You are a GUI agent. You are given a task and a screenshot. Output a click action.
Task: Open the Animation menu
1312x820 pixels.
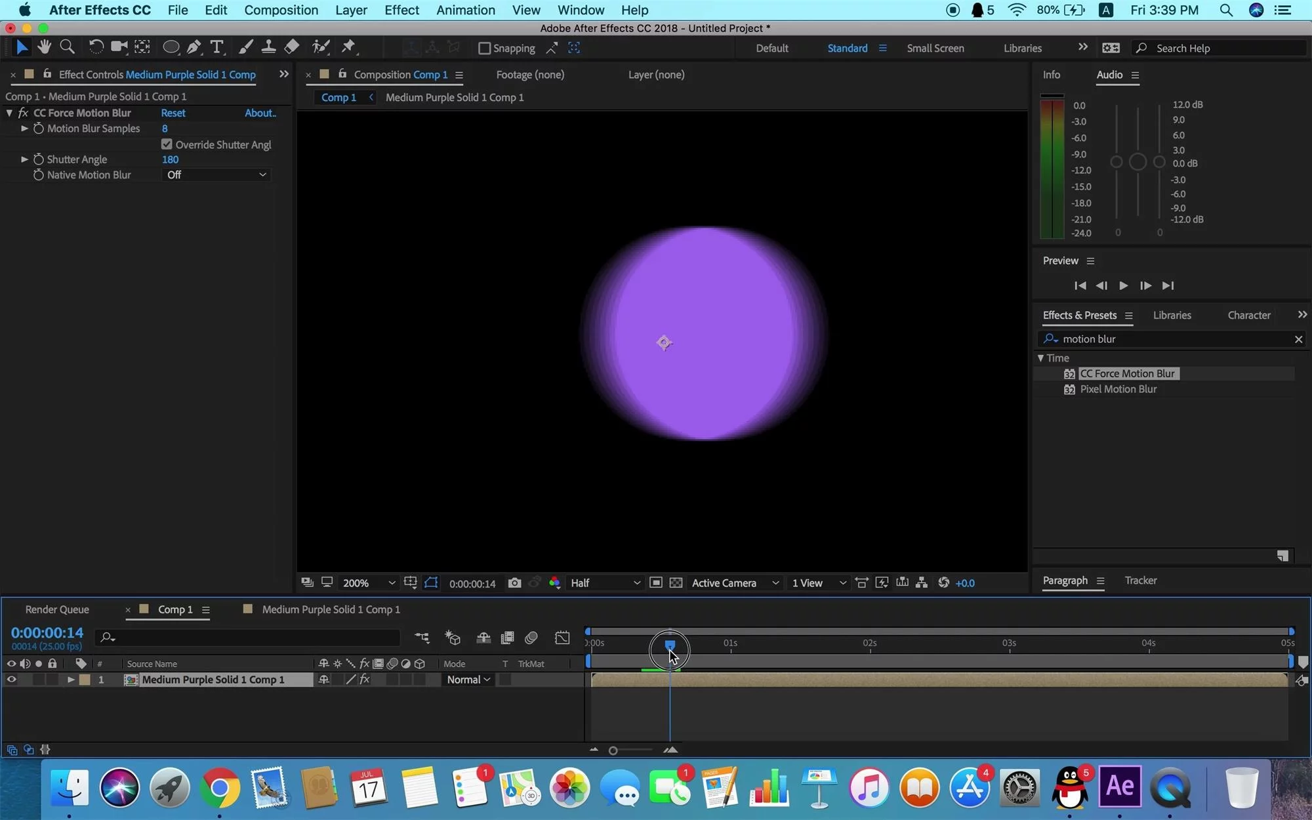(x=465, y=10)
